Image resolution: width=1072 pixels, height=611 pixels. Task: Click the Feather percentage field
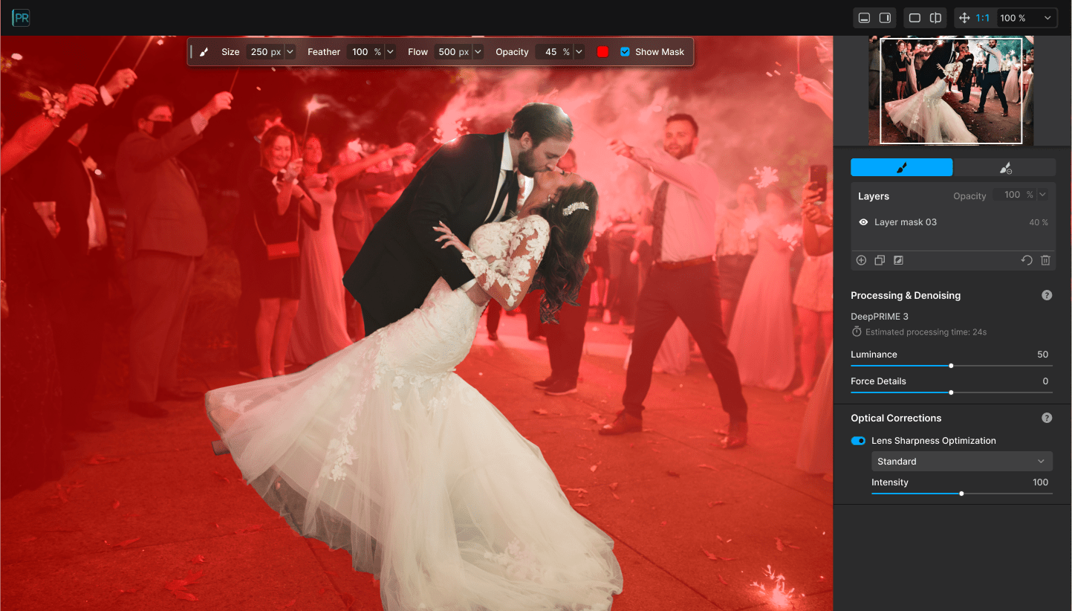click(365, 52)
